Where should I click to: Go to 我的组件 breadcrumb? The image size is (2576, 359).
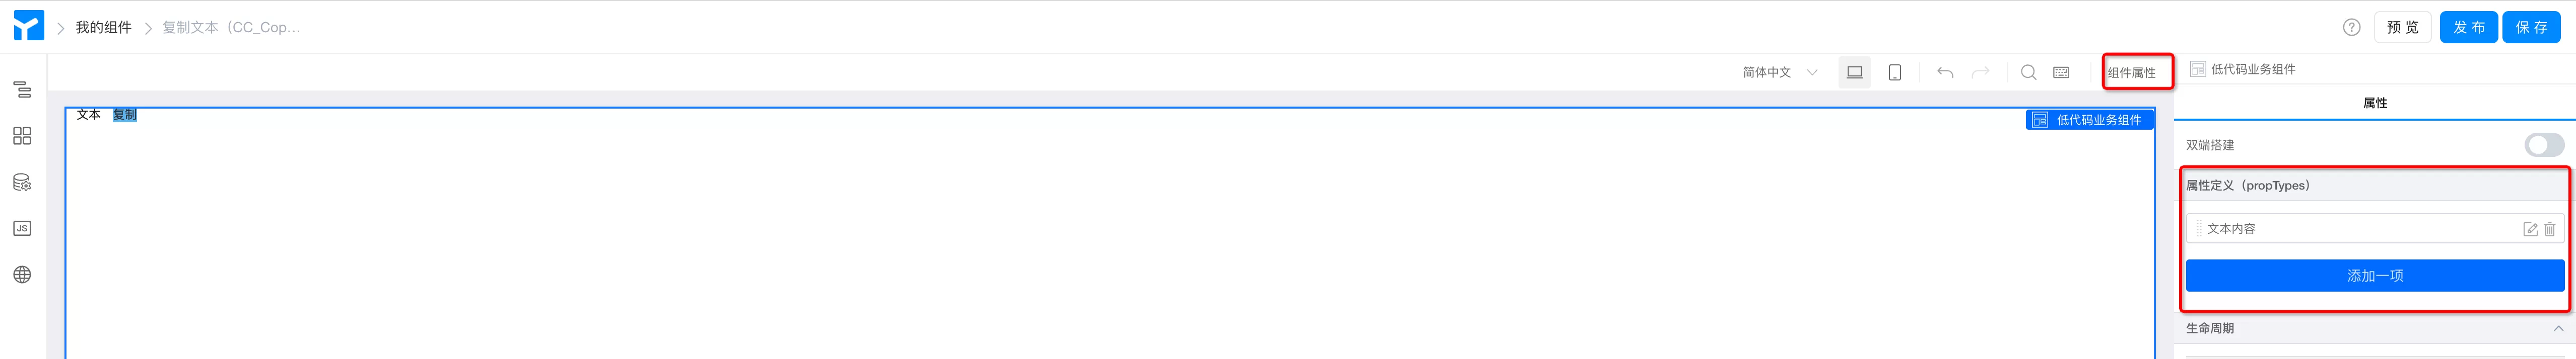pyautogui.click(x=103, y=28)
